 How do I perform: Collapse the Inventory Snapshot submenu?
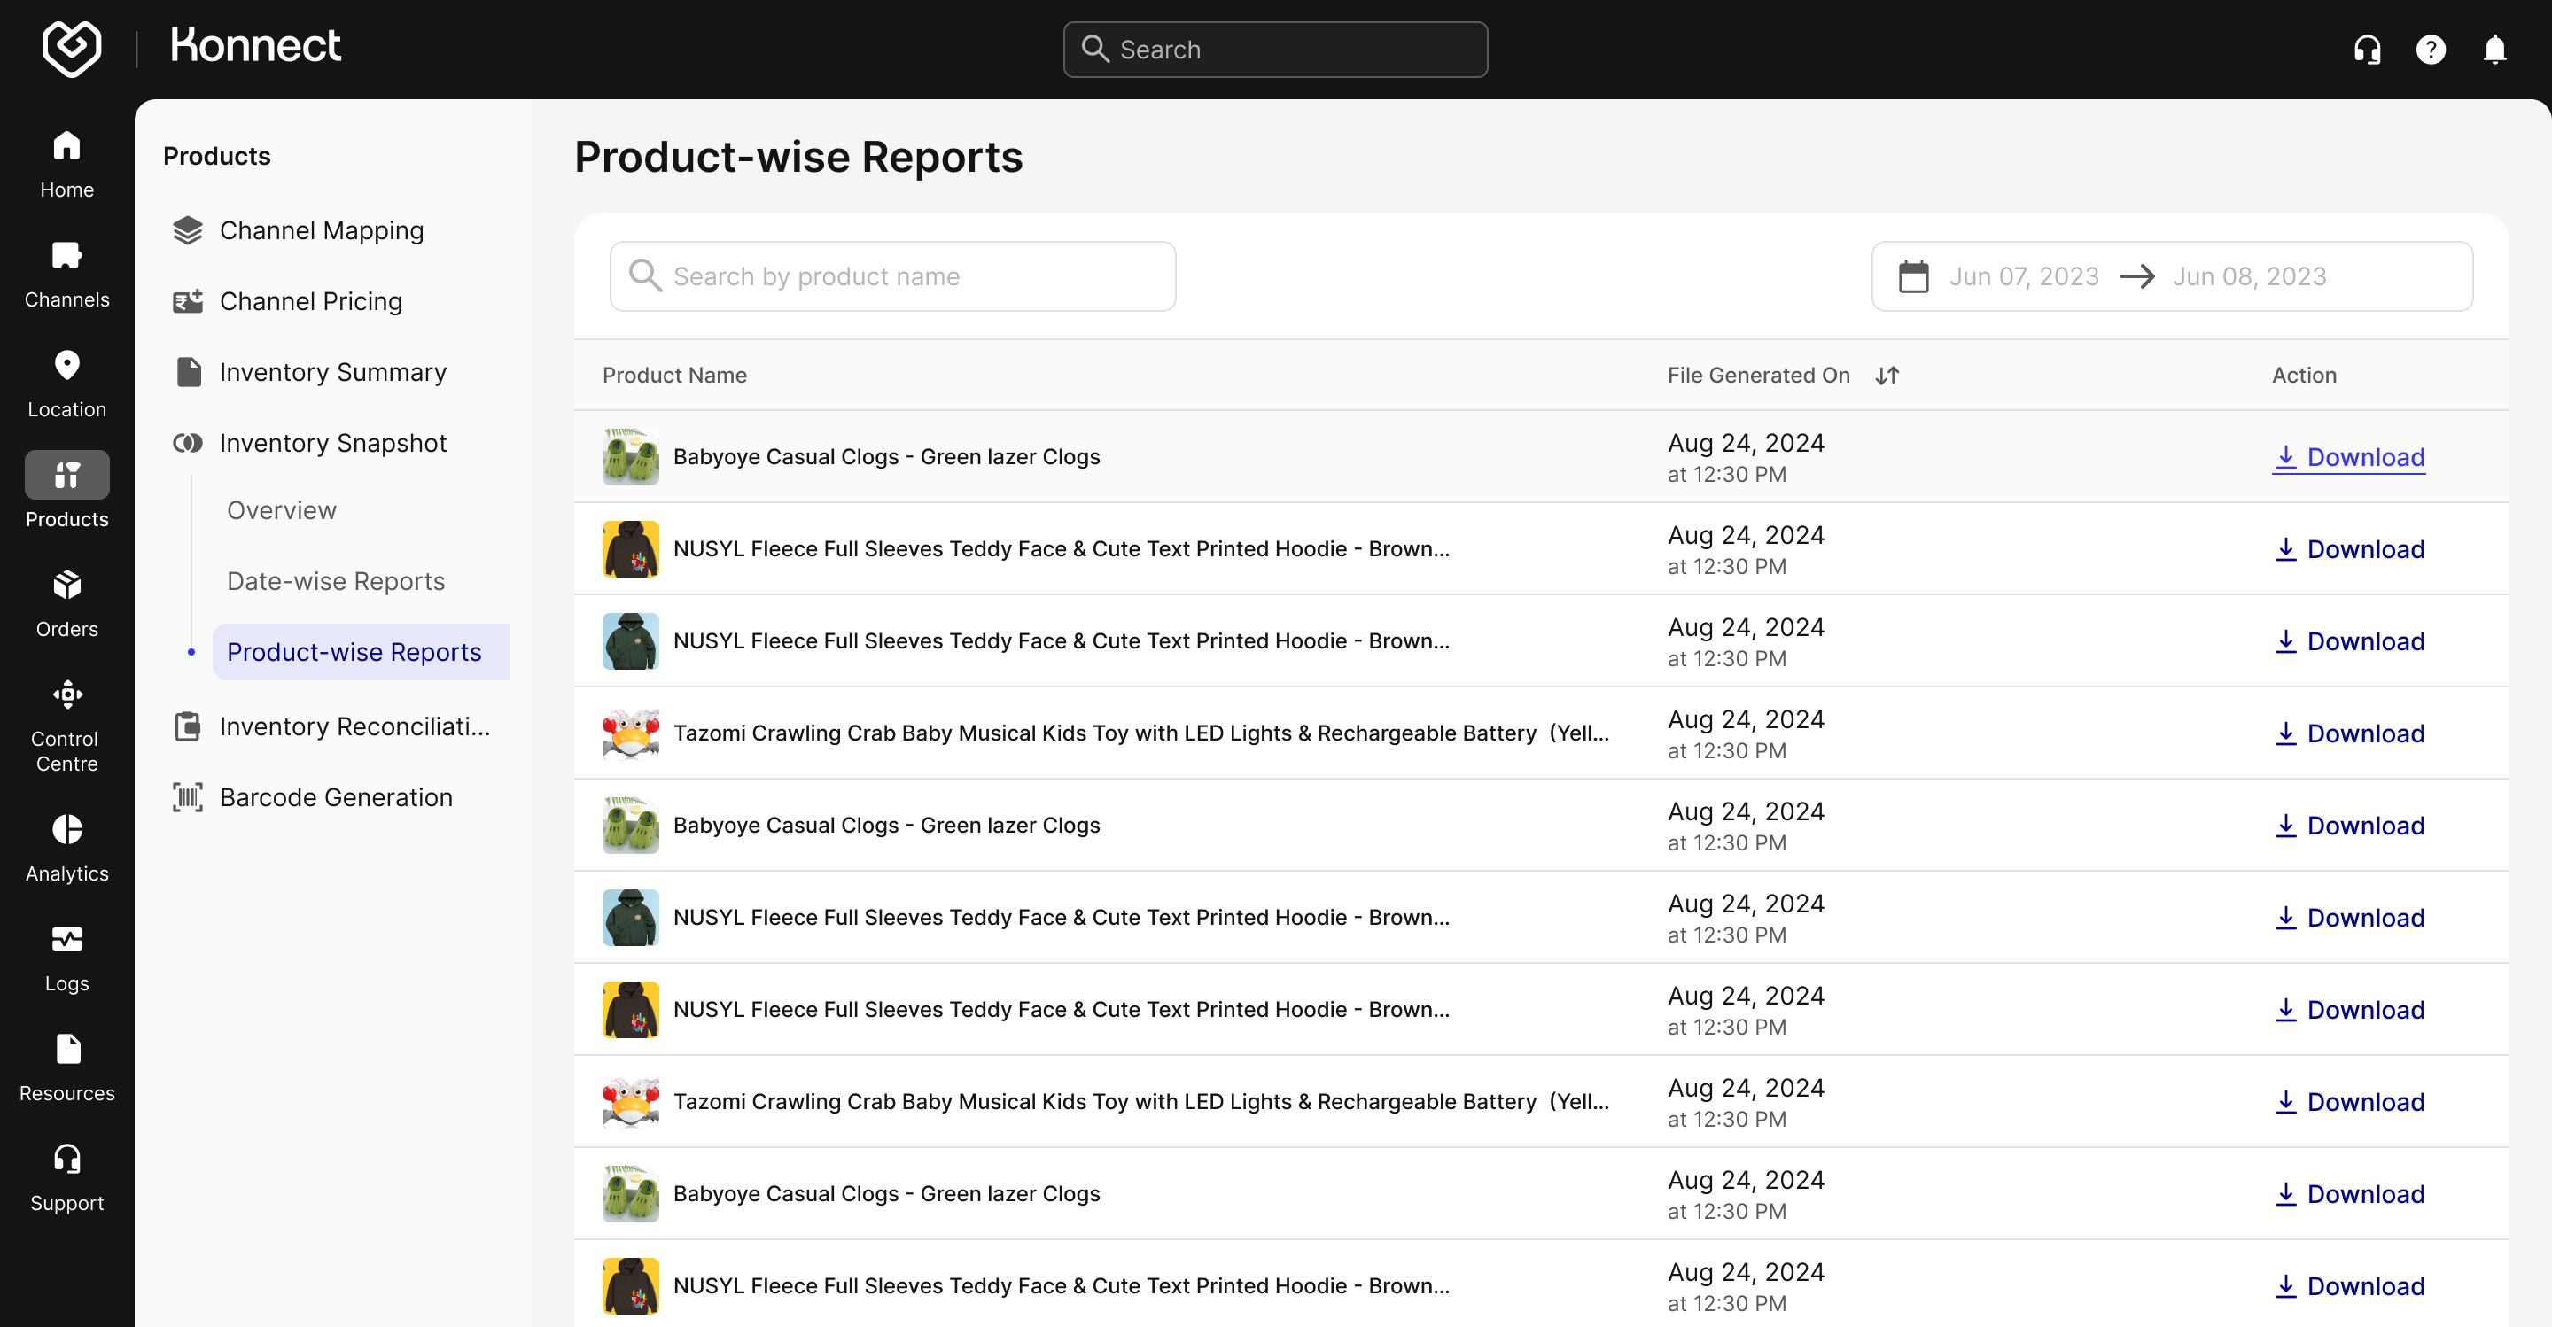(333, 443)
